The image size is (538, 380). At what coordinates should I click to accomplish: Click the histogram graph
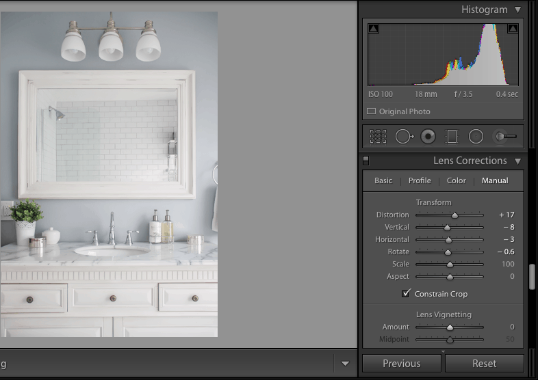443,55
